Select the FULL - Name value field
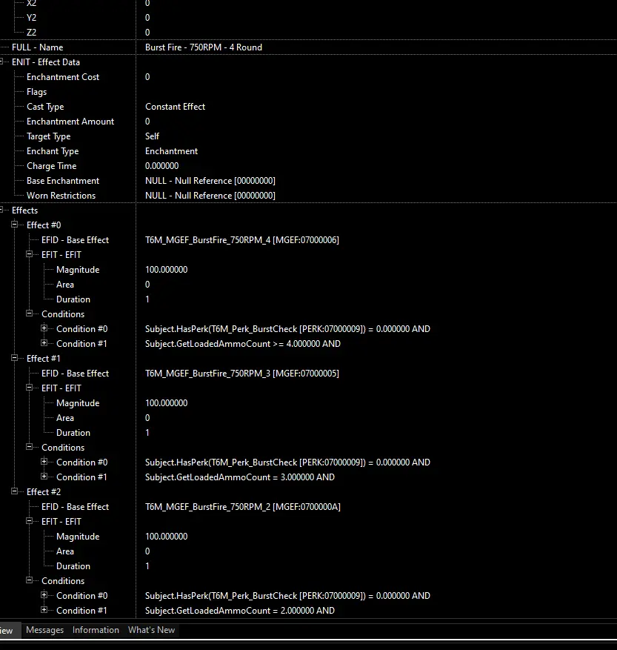Screen dimensions: 617x650 point(377,47)
